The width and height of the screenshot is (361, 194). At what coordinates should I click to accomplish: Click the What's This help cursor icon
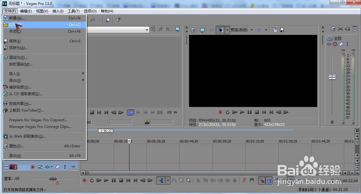pos(118,20)
